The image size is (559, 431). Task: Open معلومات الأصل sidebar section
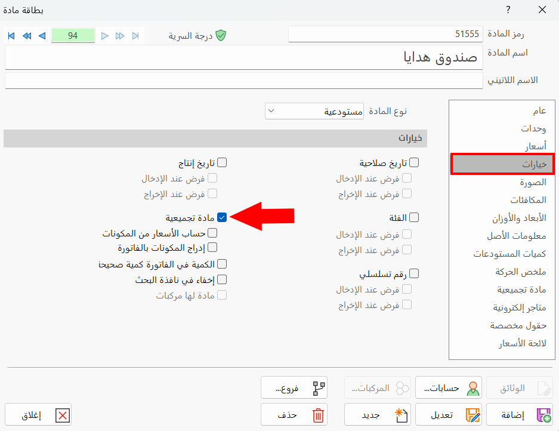click(502, 236)
